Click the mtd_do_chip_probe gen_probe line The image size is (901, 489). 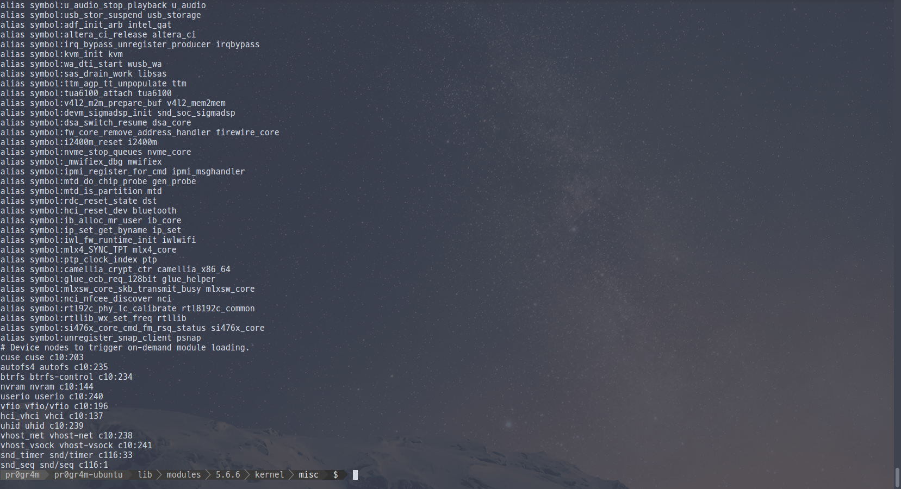coord(98,181)
